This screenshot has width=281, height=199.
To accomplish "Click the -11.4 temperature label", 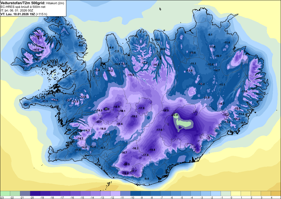I will 227,43.
